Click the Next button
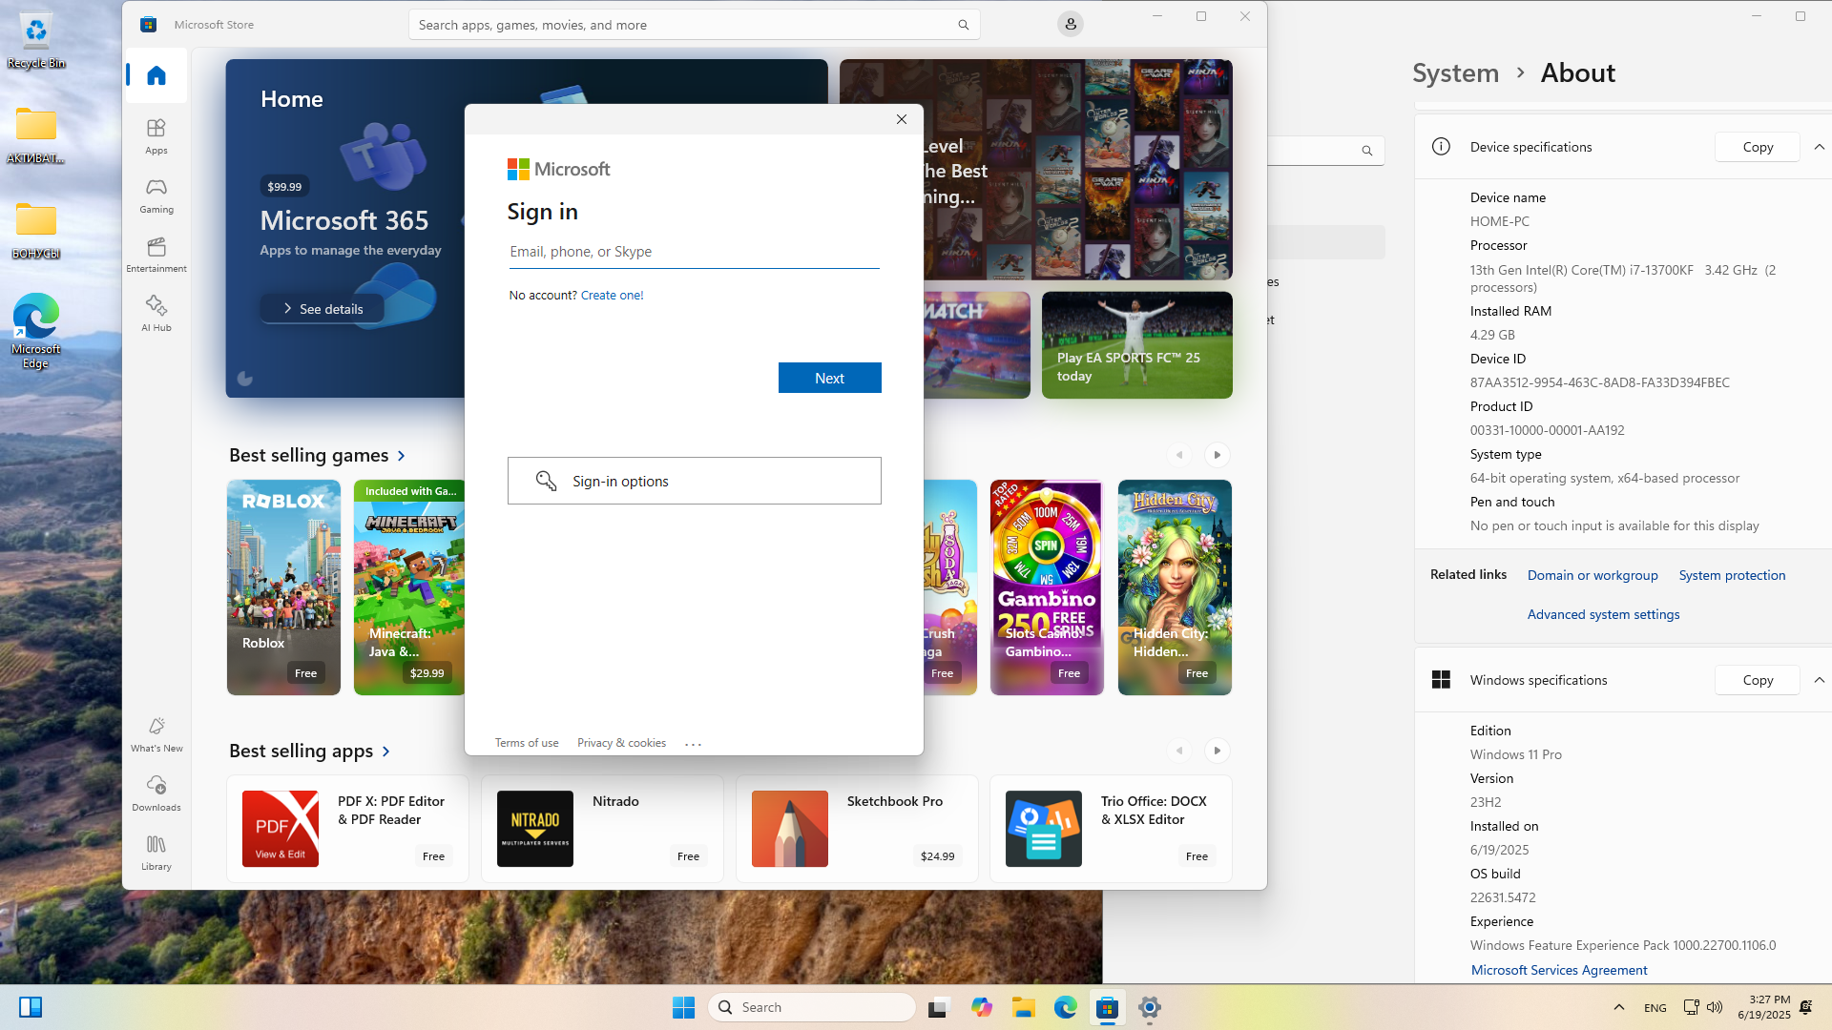 click(x=830, y=378)
